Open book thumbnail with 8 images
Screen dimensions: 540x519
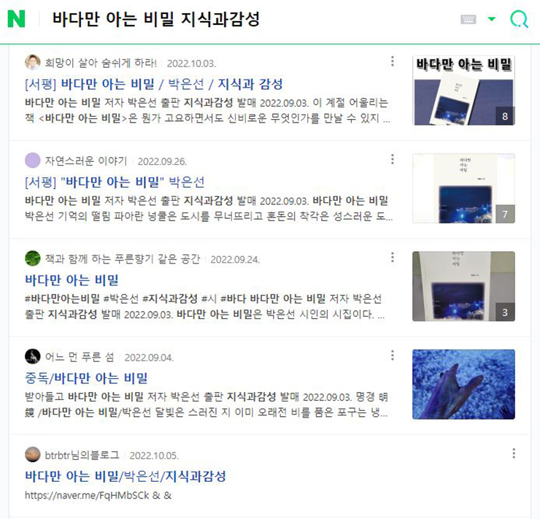click(463, 91)
